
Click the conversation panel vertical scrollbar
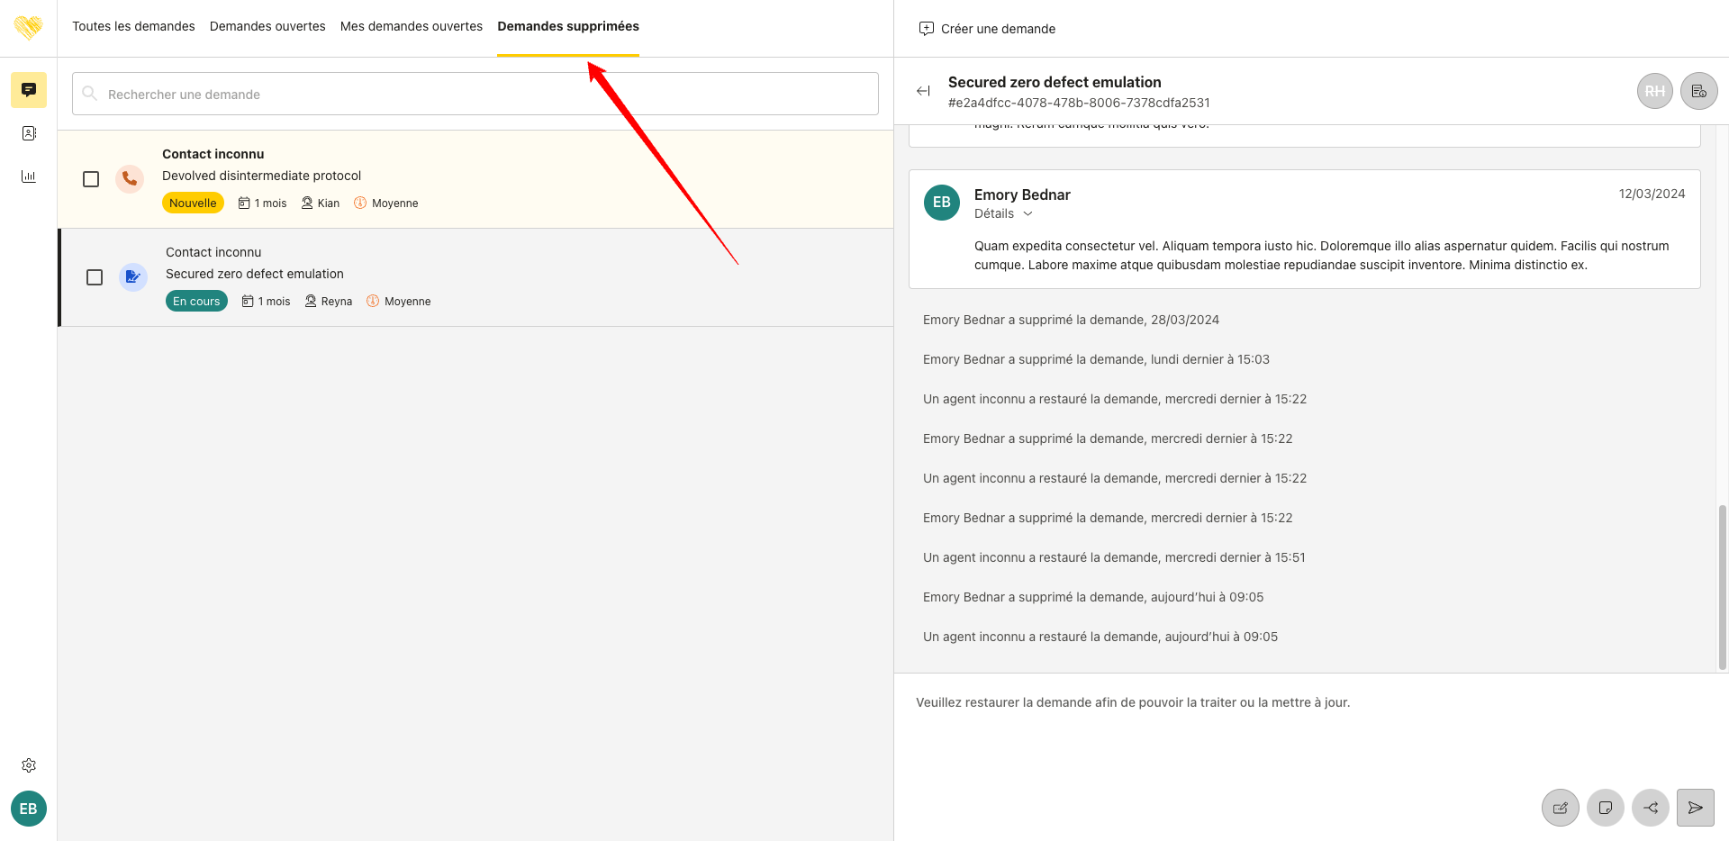tap(1722, 585)
